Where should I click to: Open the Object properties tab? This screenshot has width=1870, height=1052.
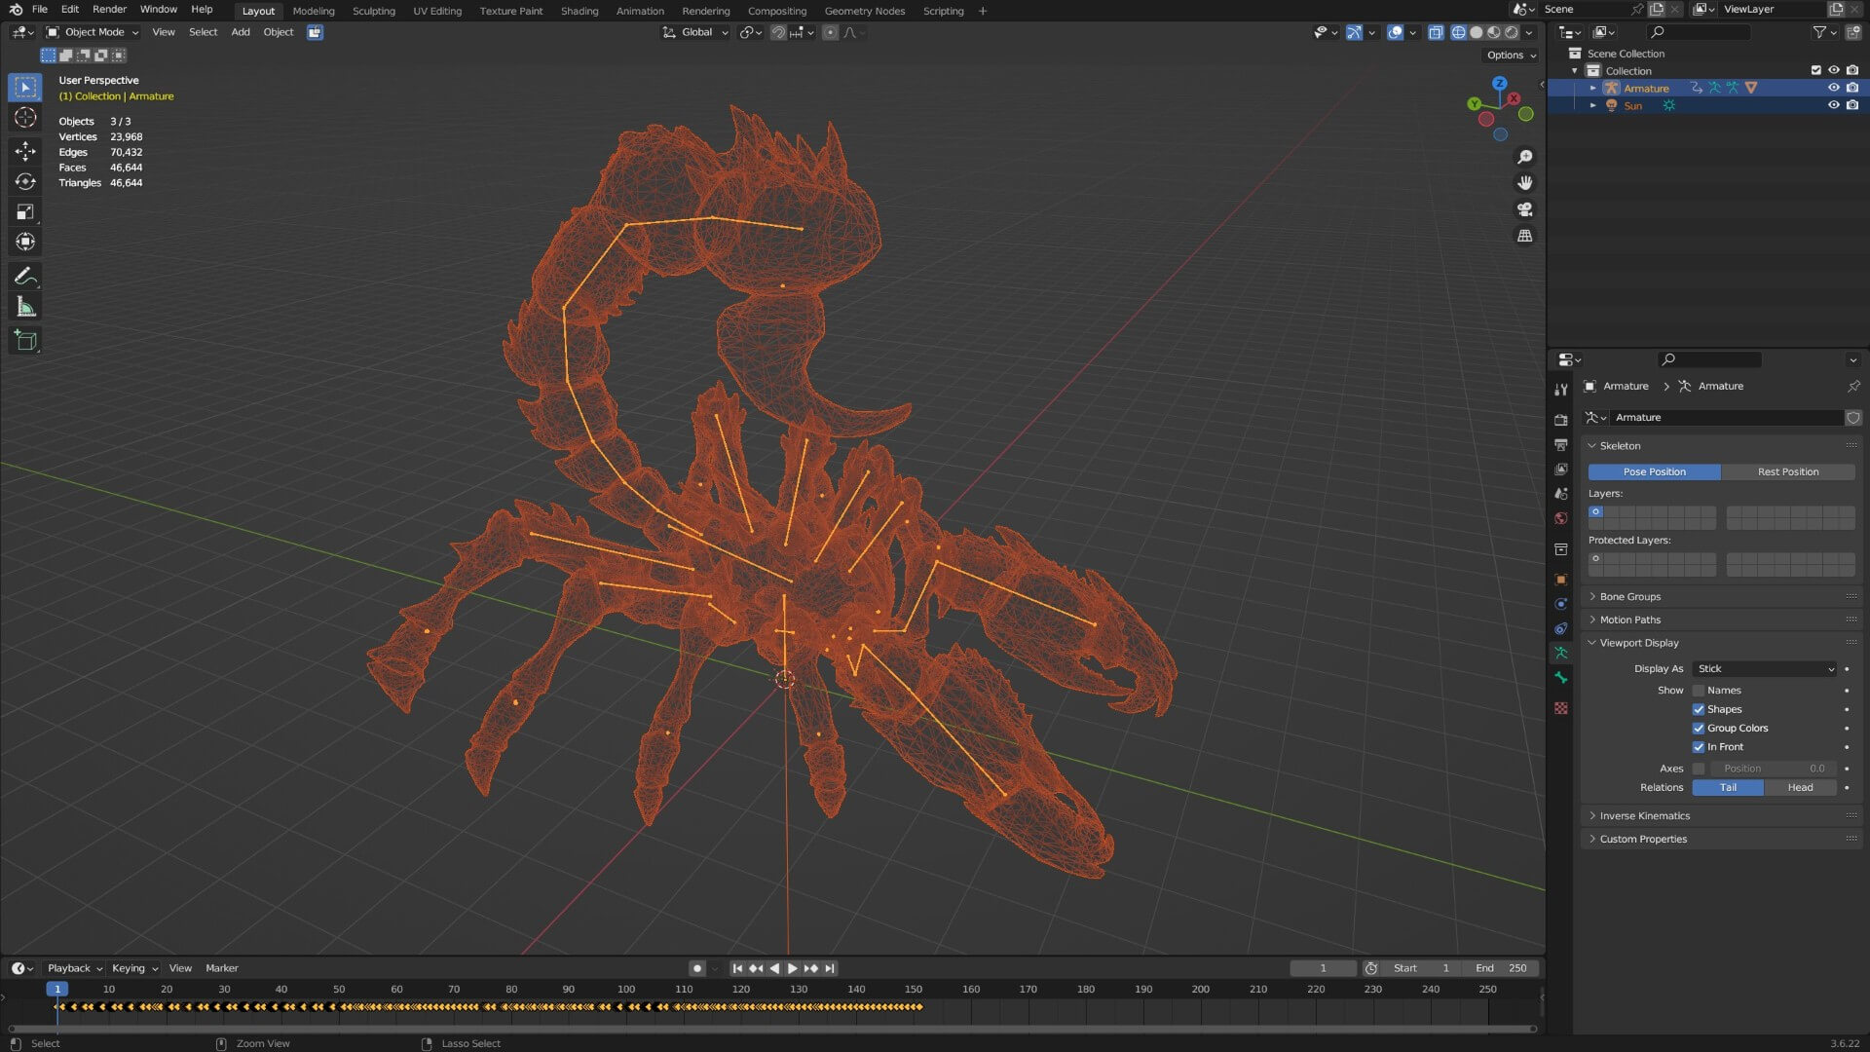pos(1561,580)
